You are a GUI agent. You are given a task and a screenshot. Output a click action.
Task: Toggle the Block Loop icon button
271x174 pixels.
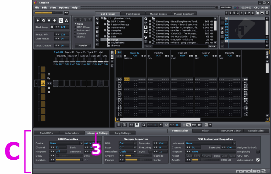pos(51,27)
